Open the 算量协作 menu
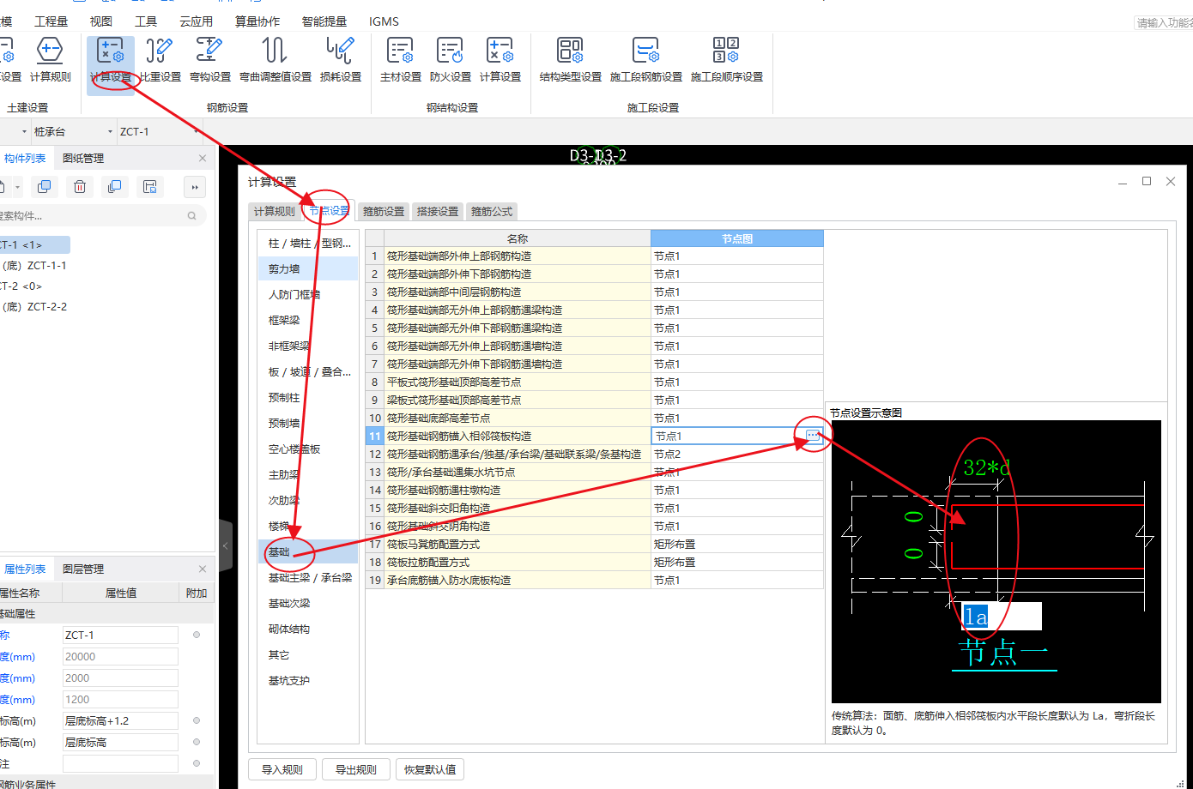 [x=257, y=21]
